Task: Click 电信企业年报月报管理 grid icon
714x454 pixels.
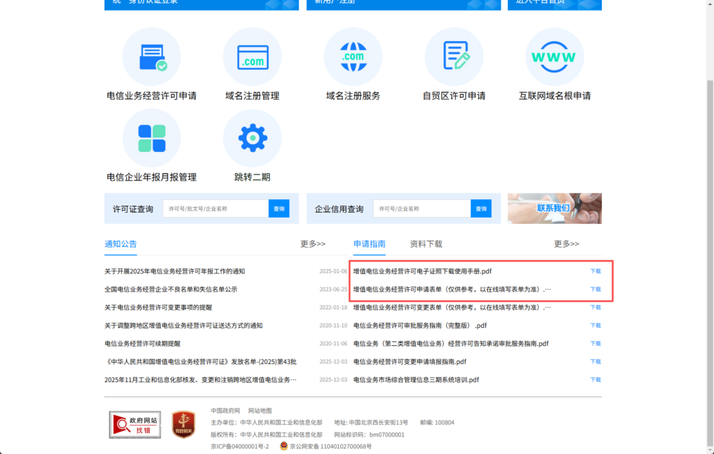Action: tap(151, 138)
